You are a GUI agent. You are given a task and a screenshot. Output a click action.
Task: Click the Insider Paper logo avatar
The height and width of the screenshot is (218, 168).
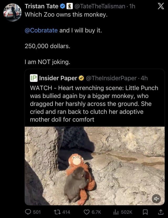pos(34,78)
